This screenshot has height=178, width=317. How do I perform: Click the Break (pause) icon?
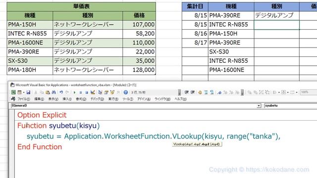[81, 92]
